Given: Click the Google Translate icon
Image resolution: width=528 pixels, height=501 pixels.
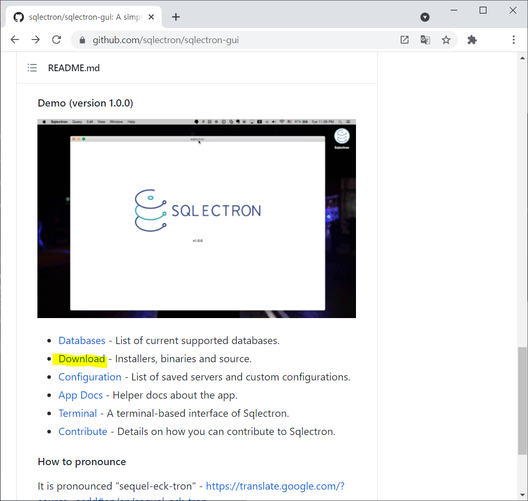Looking at the screenshot, I should [x=425, y=39].
